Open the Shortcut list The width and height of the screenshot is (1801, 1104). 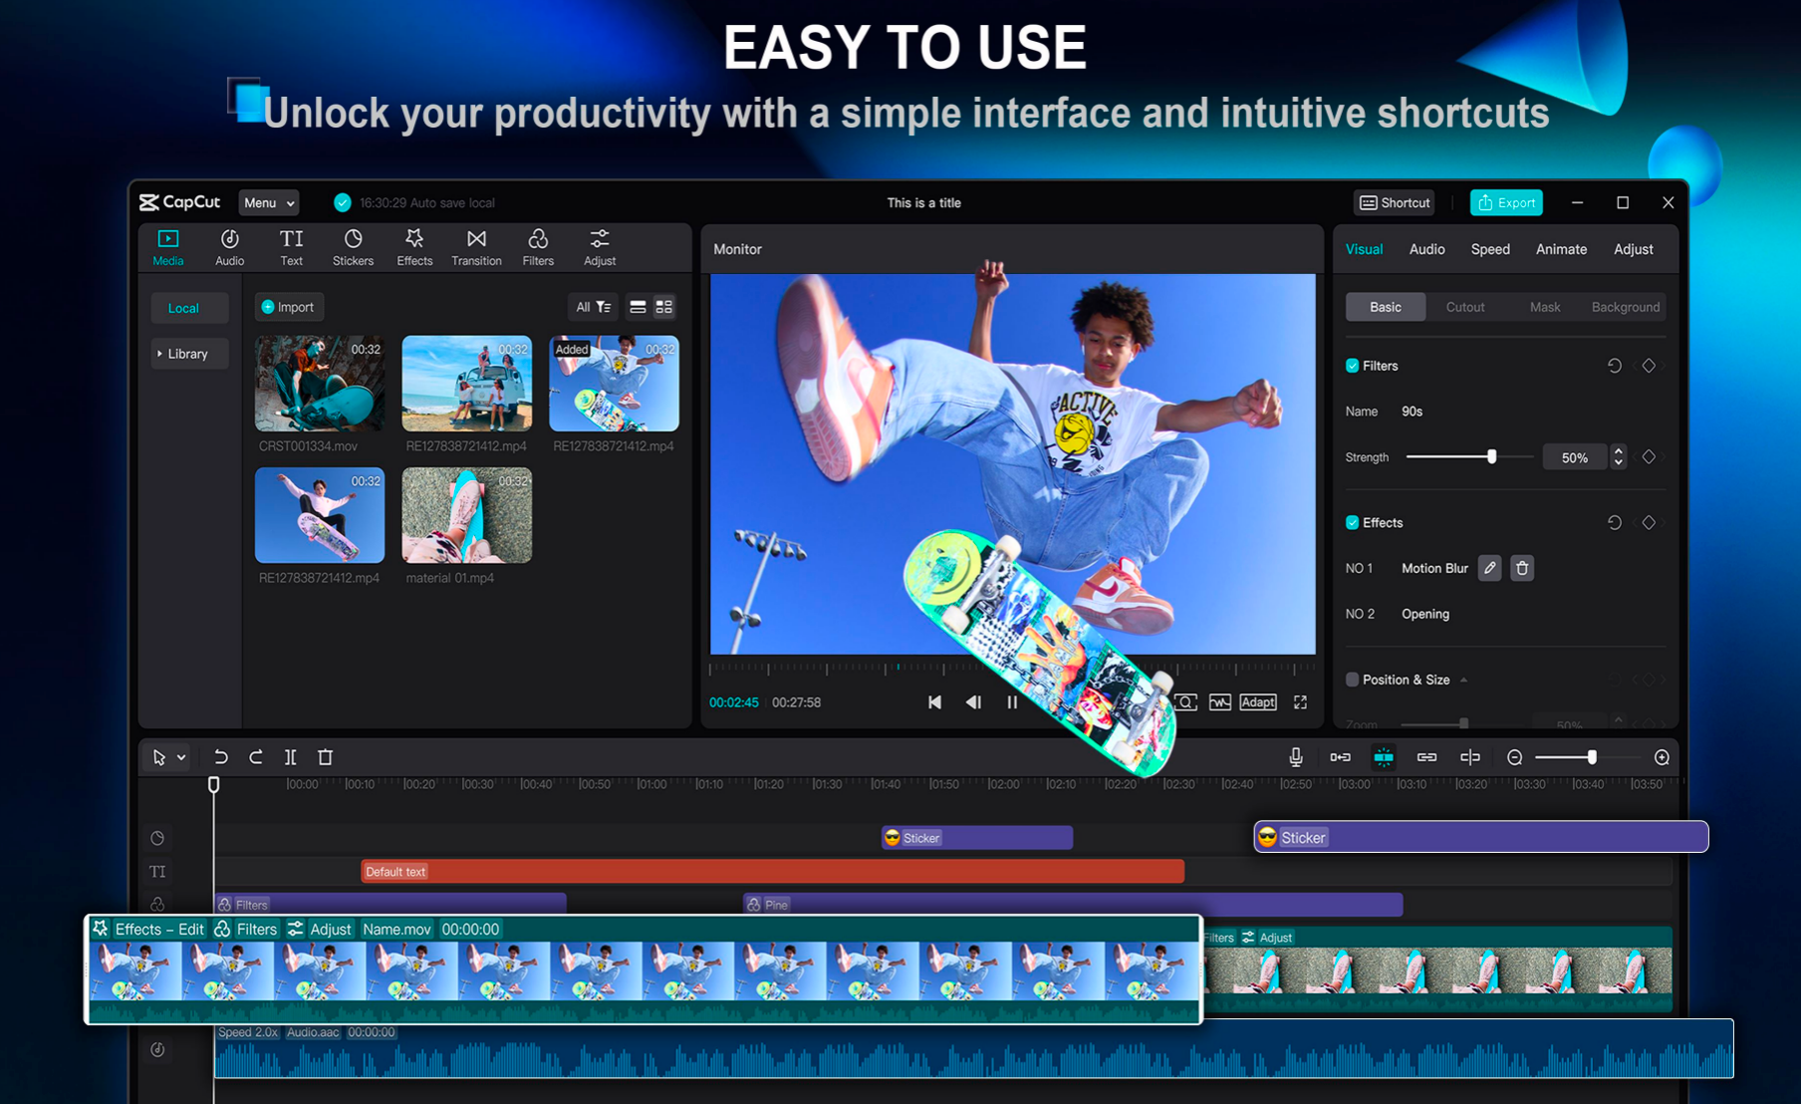tap(1395, 202)
